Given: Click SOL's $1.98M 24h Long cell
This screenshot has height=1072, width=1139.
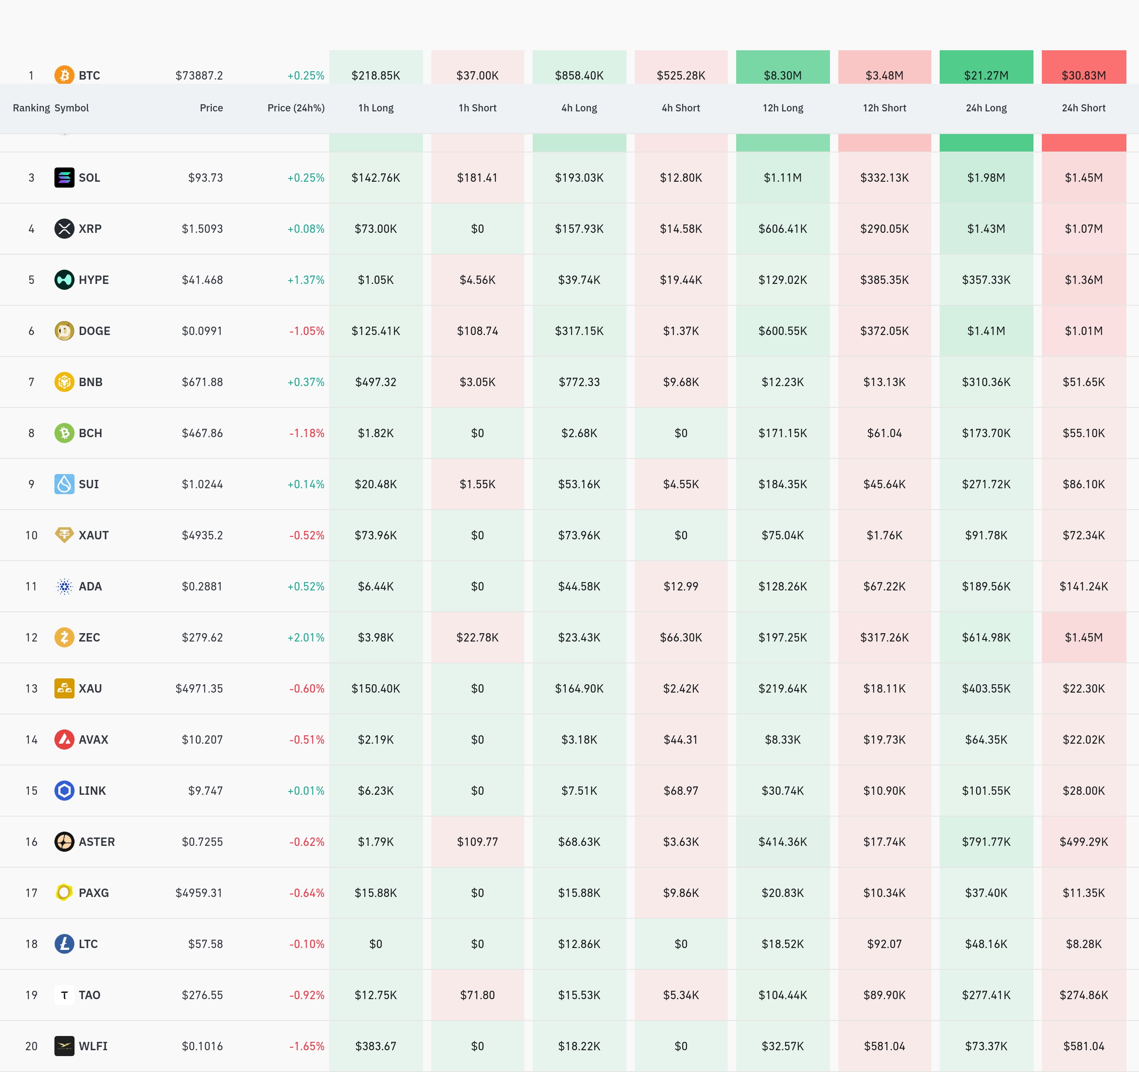Looking at the screenshot, I should pos(986,178).
